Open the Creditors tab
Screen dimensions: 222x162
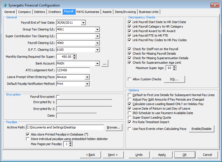[x=54, y=12]
